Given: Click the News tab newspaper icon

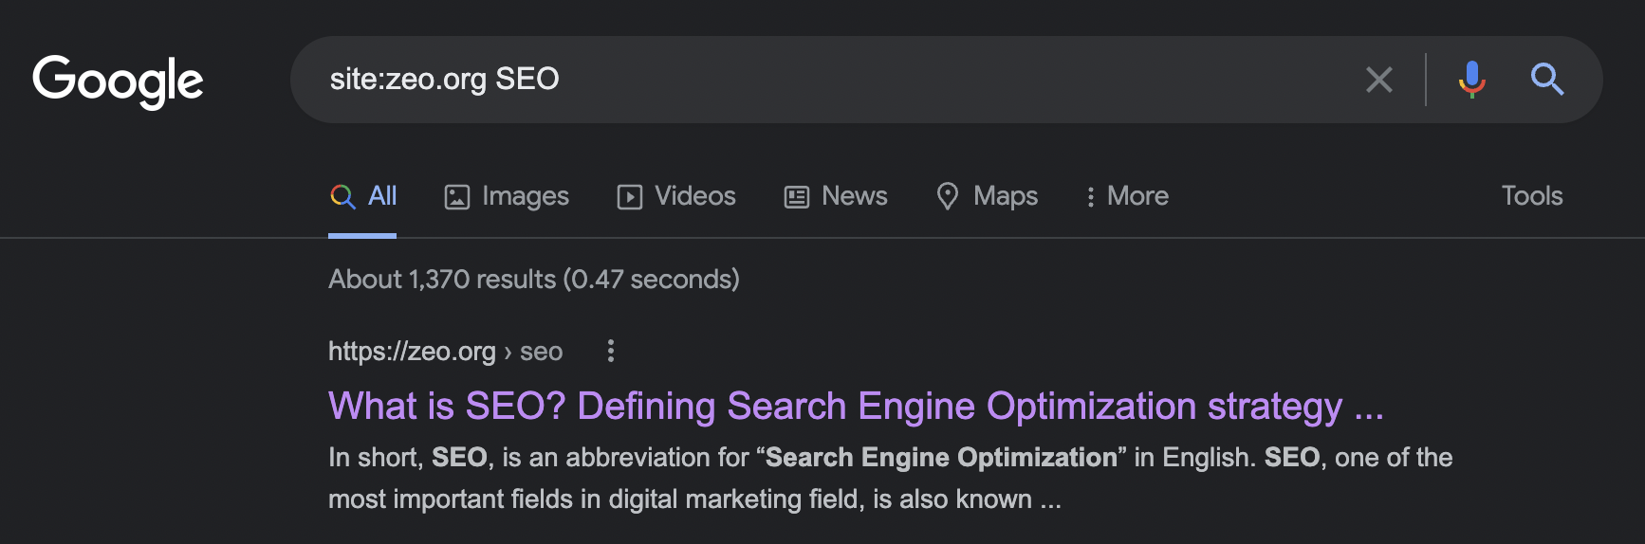Looking at the screenshot, I should click(x=797, y=197).
